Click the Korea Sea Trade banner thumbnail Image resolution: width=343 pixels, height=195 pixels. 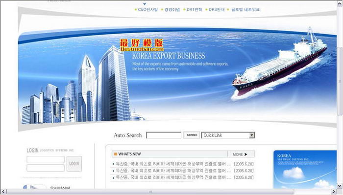coord(305,170)
